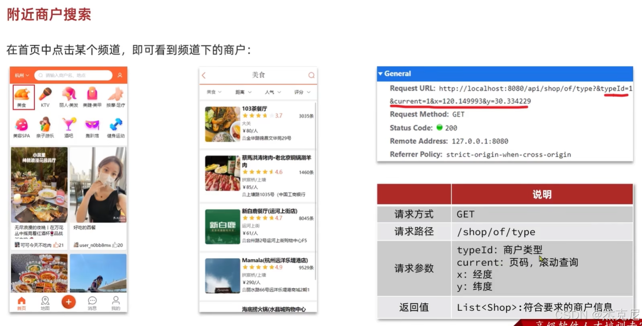
Task: Click the 好吃的西餐 post title
Action: (x=84, y=228)
